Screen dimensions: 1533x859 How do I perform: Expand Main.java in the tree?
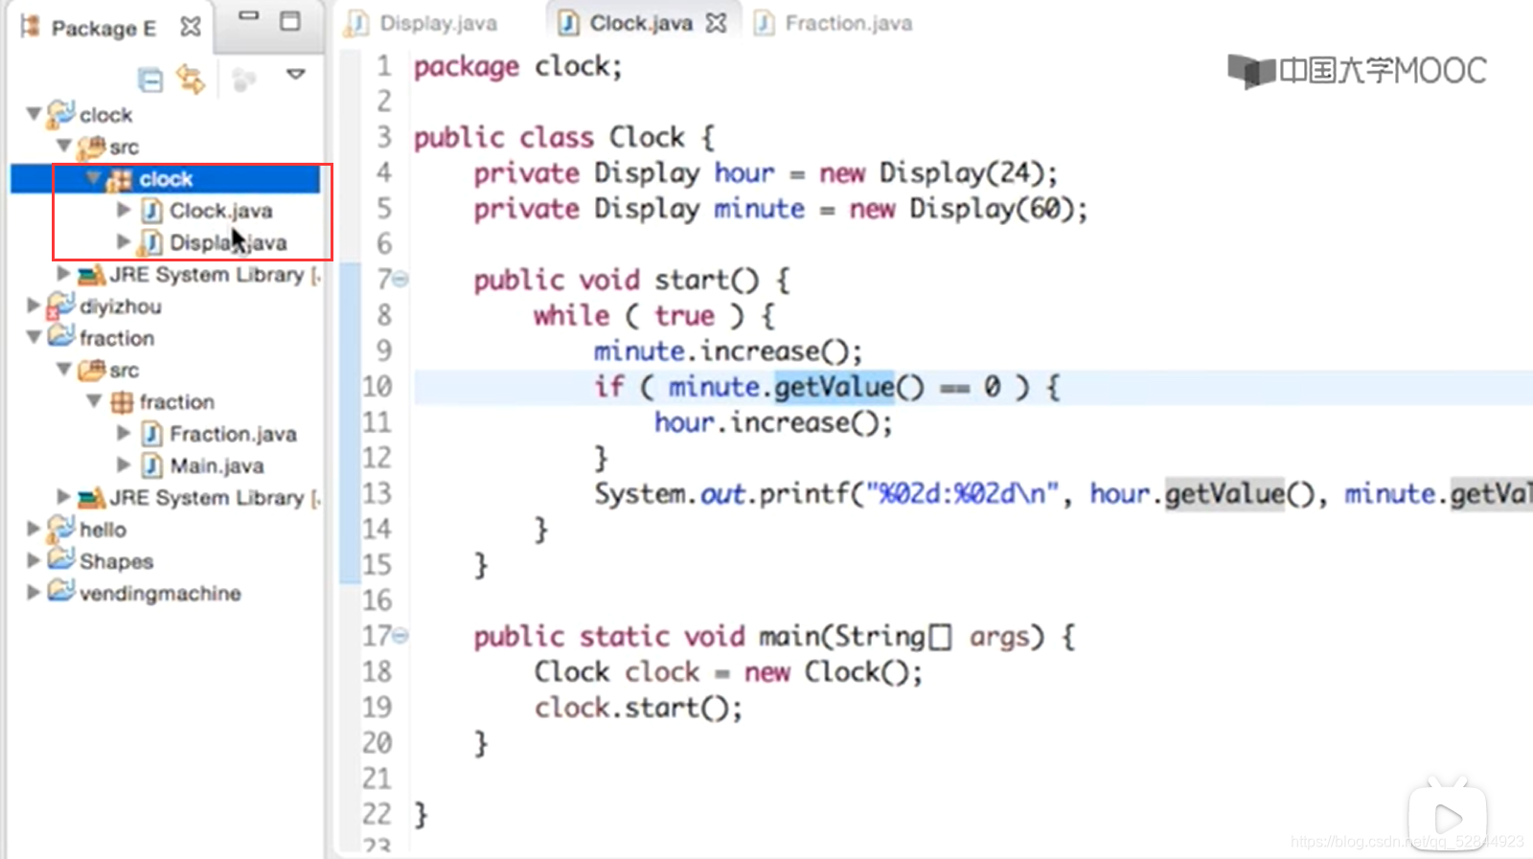click(x=124, y=464)
